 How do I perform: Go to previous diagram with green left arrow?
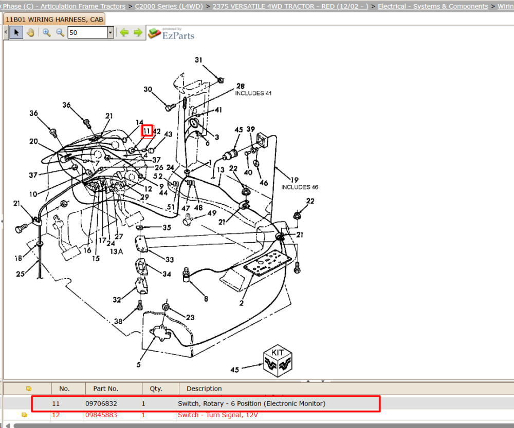click(x=124, y=32)
